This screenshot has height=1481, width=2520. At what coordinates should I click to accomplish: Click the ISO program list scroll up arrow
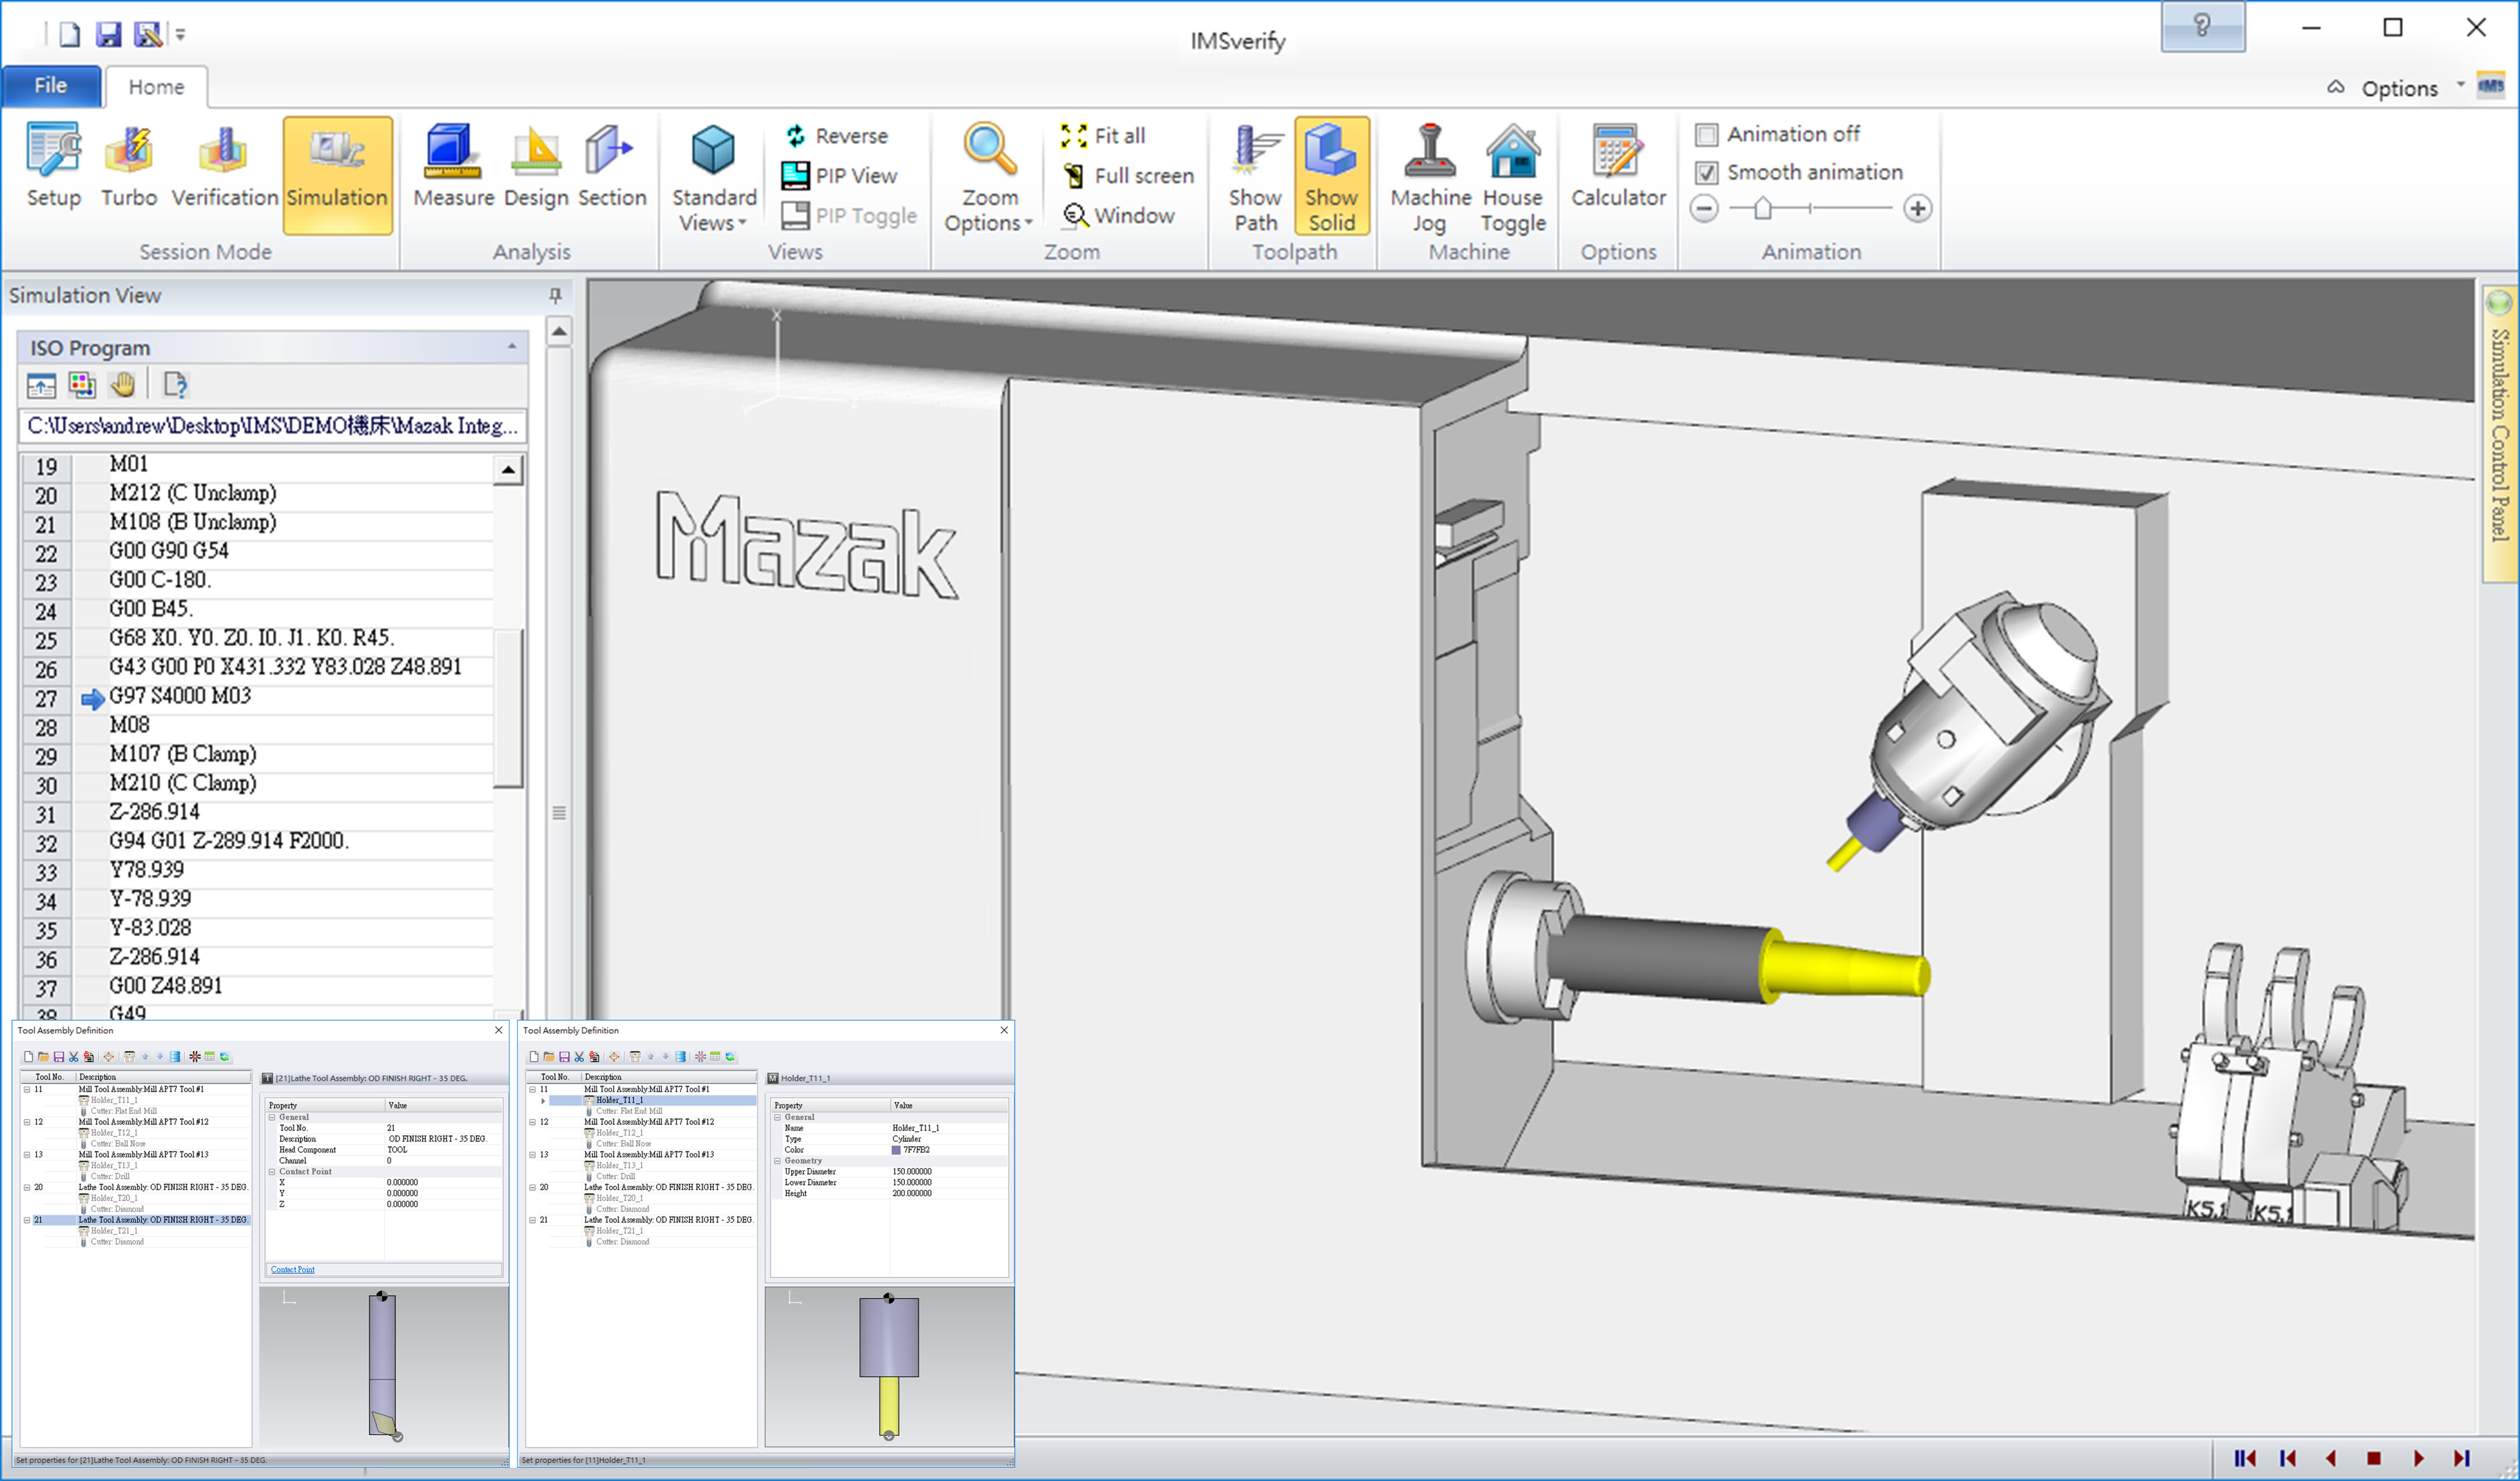[507, 470]
